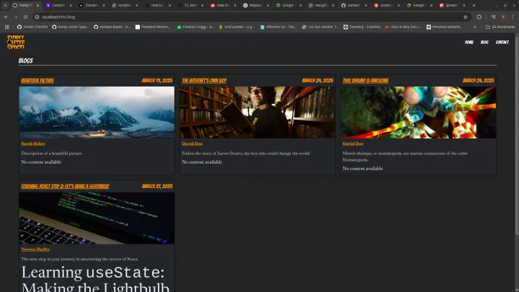Open the Beautiful Picture blog title
519x292 pixels.
[37, 81]
